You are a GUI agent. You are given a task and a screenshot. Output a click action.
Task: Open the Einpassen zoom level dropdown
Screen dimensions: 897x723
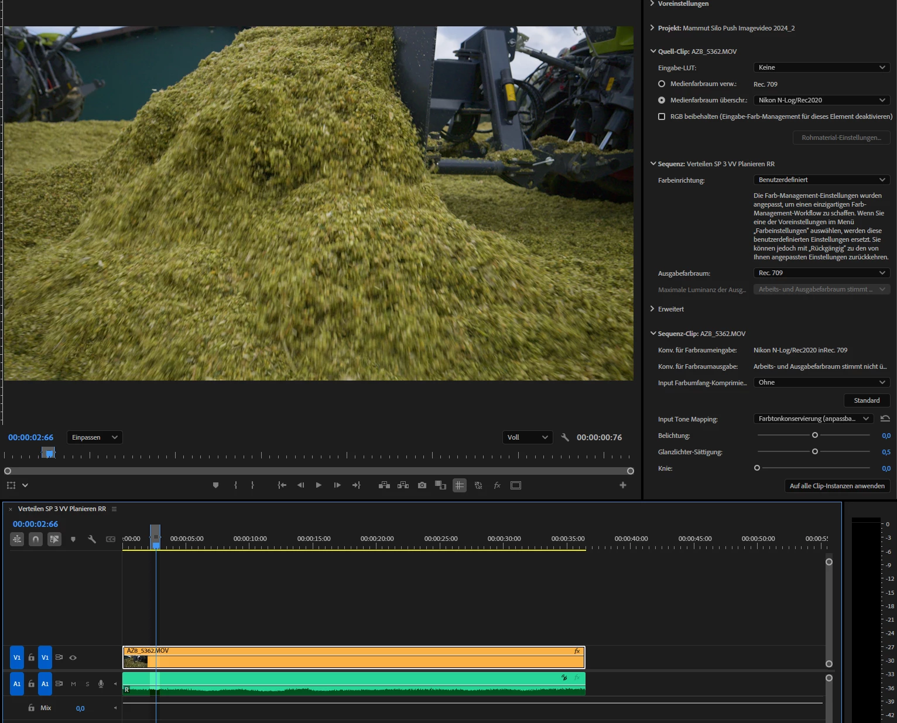tap(94, 437)
